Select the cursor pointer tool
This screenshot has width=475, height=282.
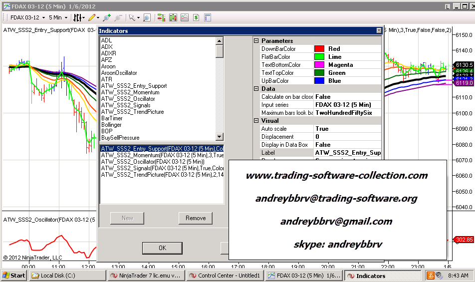[x=132, y=17]
